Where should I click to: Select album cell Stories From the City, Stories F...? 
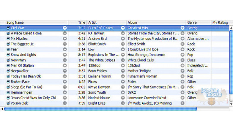(153, 33)
